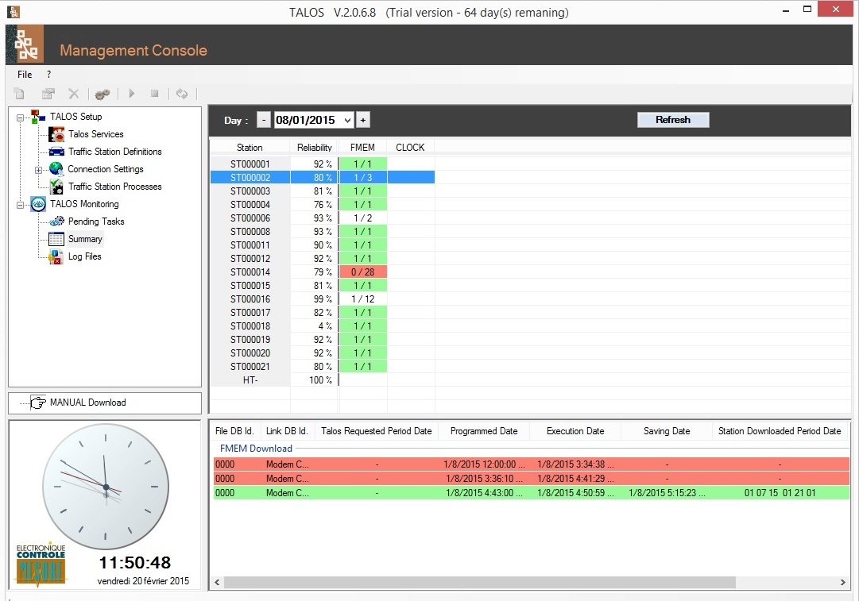The width and height of the screenshot is (859, 601).
Task: Click the Summary table icon
Action: pos(56,239)
